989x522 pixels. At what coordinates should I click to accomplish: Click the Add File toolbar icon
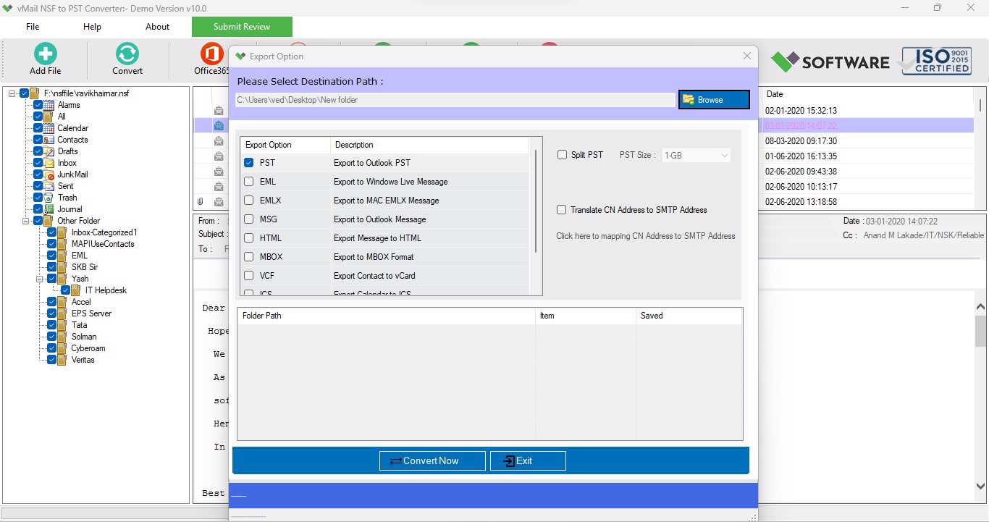tap(45, 54)
